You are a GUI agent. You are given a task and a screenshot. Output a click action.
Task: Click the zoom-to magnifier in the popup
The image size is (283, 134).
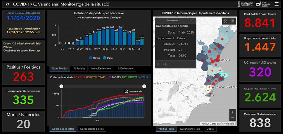pos(165,64)
